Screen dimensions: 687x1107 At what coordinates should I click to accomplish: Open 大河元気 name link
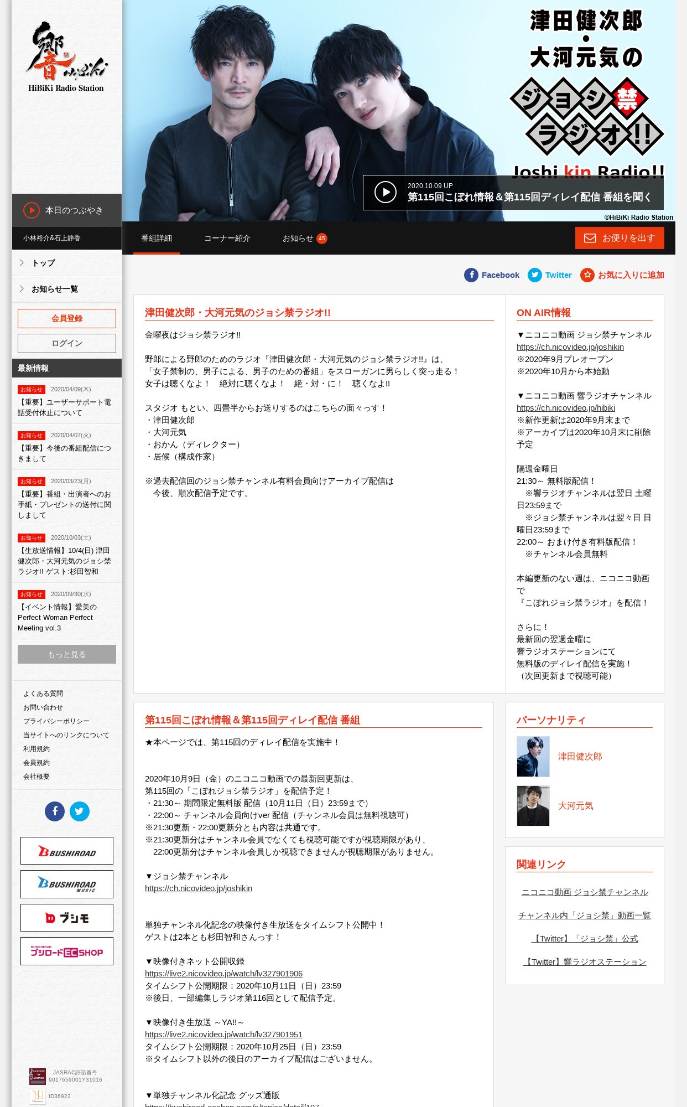pos(575,806)
